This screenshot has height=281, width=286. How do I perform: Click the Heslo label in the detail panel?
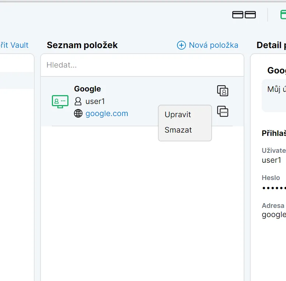coord(271,178)
